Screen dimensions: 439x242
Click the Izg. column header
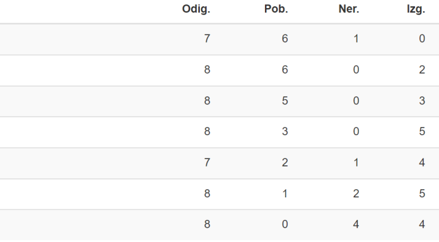pyautogui.click(x=416, y=9)
